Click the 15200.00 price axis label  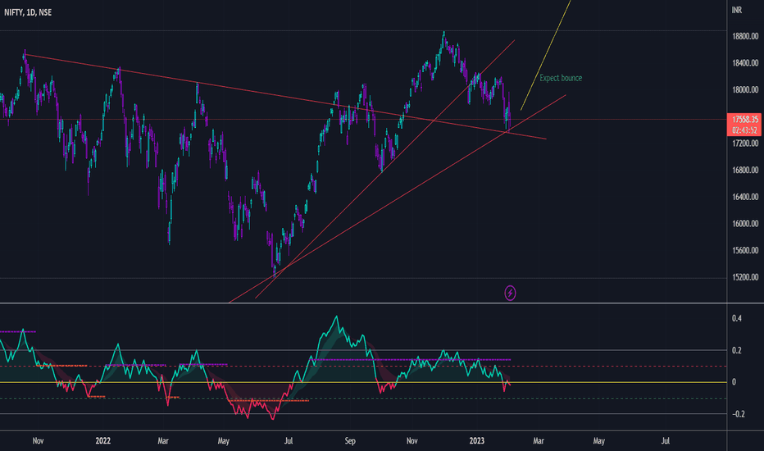coord(745,277)
